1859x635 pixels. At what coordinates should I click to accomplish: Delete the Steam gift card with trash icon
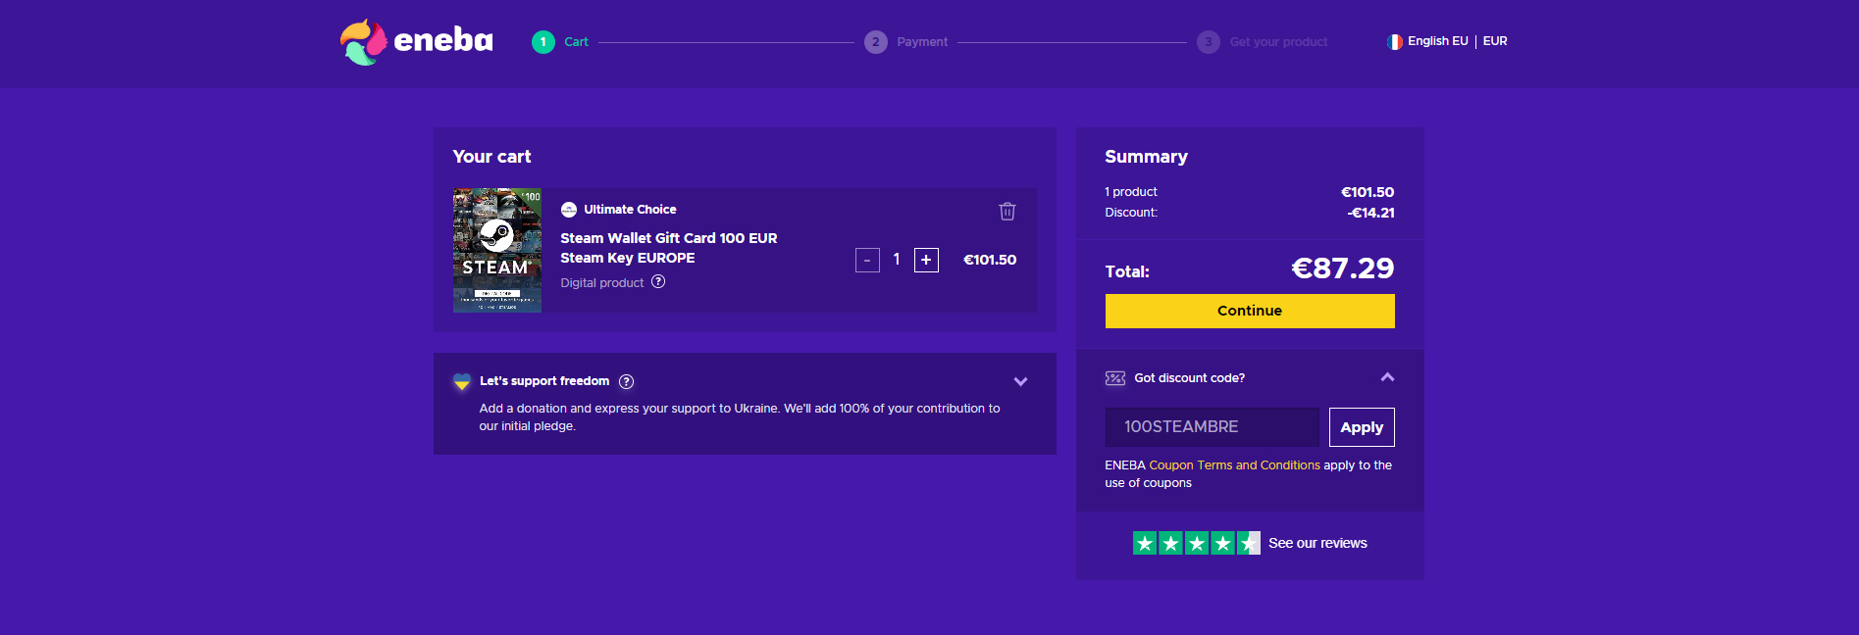click(x=1007, y=211)
